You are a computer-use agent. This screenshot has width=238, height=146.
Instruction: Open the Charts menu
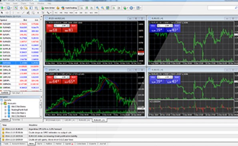click(23, 3)
